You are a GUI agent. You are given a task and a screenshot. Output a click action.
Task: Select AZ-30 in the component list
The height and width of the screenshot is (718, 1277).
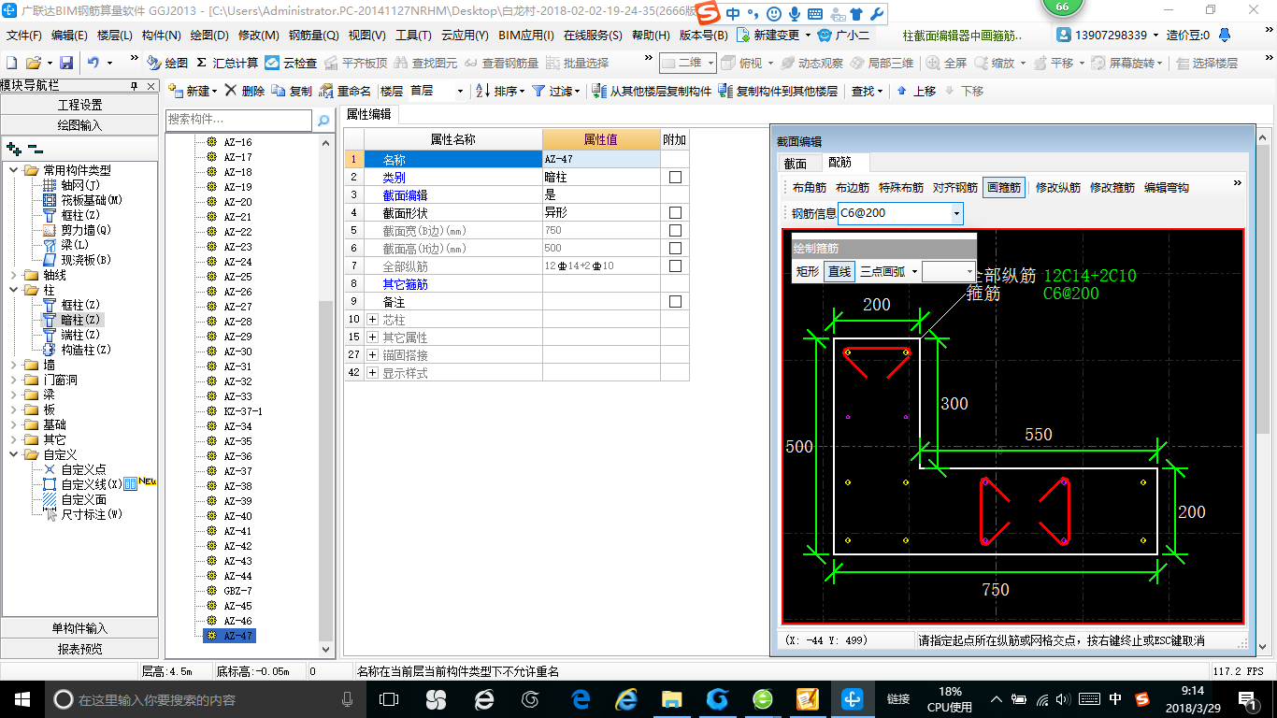pos(237,352)
